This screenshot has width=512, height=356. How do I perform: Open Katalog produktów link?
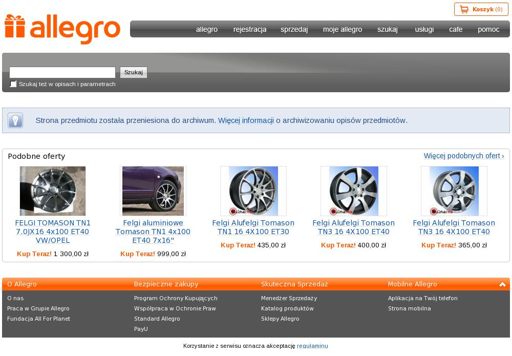(287, 308)
